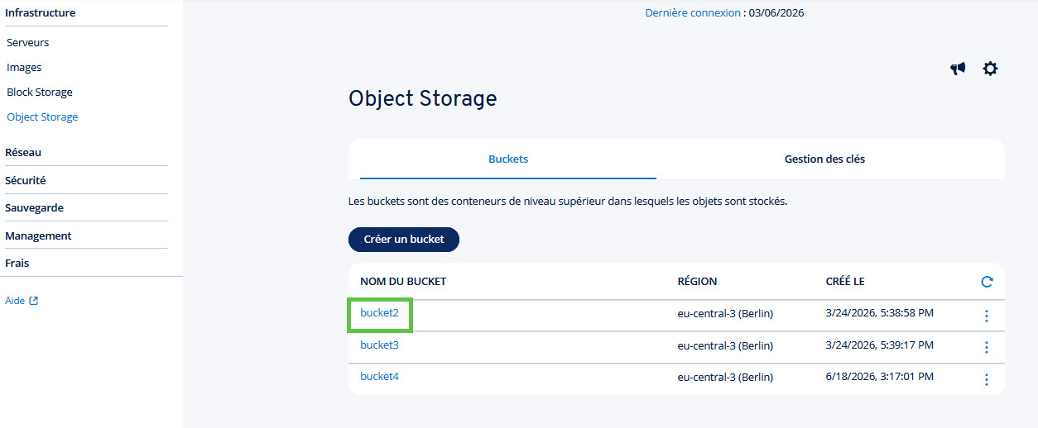
Task: Refresh the bucket list table
Action: coord(987,282)
